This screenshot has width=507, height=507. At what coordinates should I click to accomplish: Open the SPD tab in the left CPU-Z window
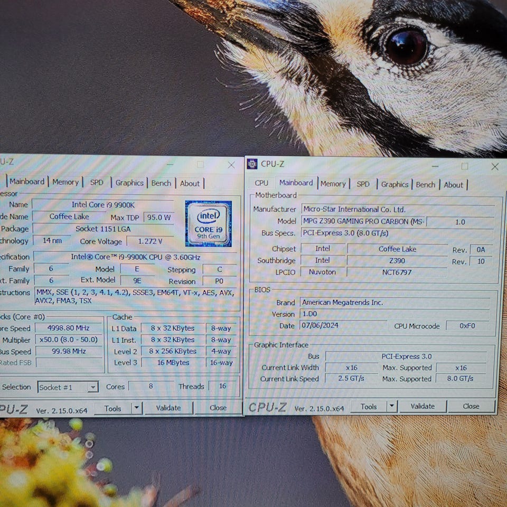pyautogui.click(x=96, y=183)
